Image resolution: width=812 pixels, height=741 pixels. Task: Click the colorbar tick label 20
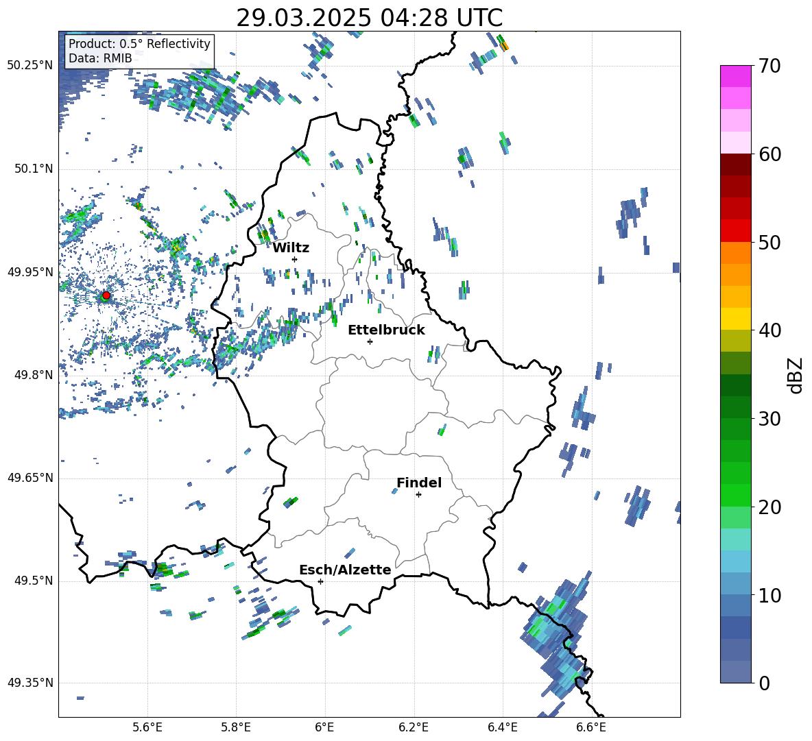[769, 507]
